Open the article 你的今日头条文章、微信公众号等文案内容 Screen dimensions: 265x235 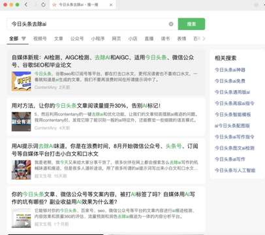[x=103, y=198]
